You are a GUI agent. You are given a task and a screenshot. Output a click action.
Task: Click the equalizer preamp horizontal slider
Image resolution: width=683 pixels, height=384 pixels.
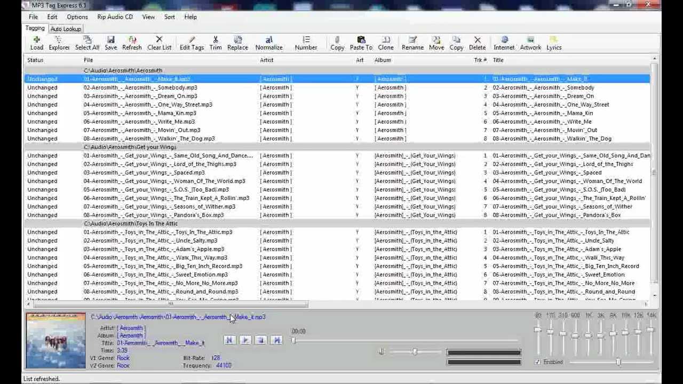tap(611, 362)
